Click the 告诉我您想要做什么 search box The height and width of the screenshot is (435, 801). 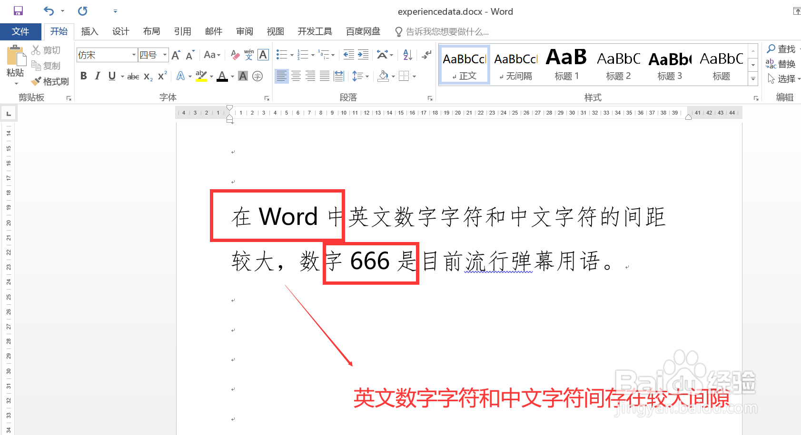442,32
